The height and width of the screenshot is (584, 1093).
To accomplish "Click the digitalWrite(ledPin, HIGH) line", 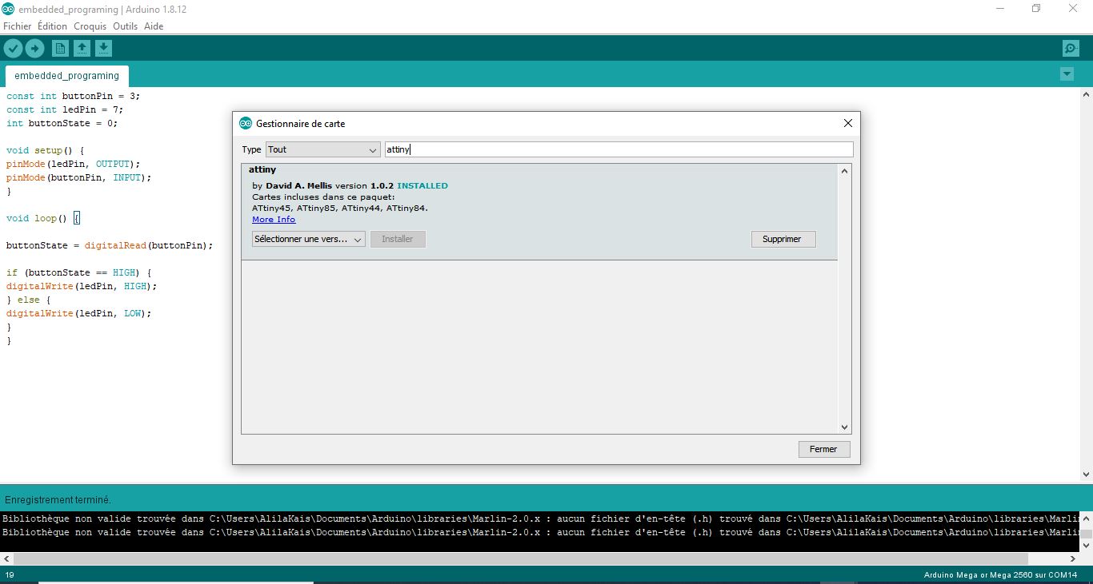I will (x=82, y=286).
